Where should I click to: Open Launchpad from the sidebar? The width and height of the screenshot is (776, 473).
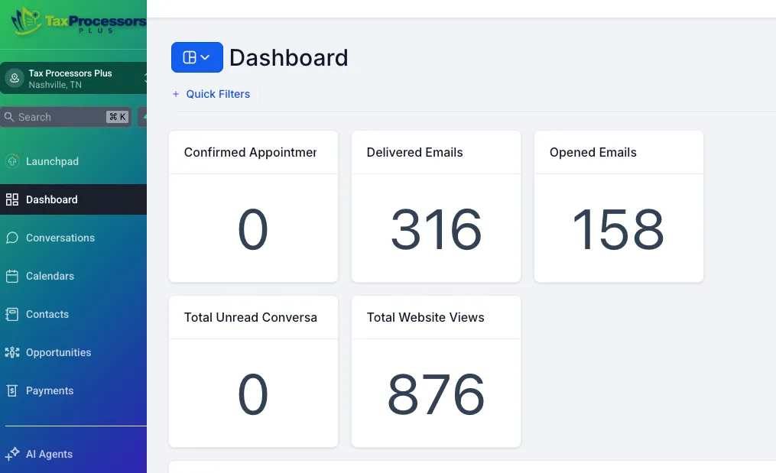pyautogui.click(x=73, y=161)
